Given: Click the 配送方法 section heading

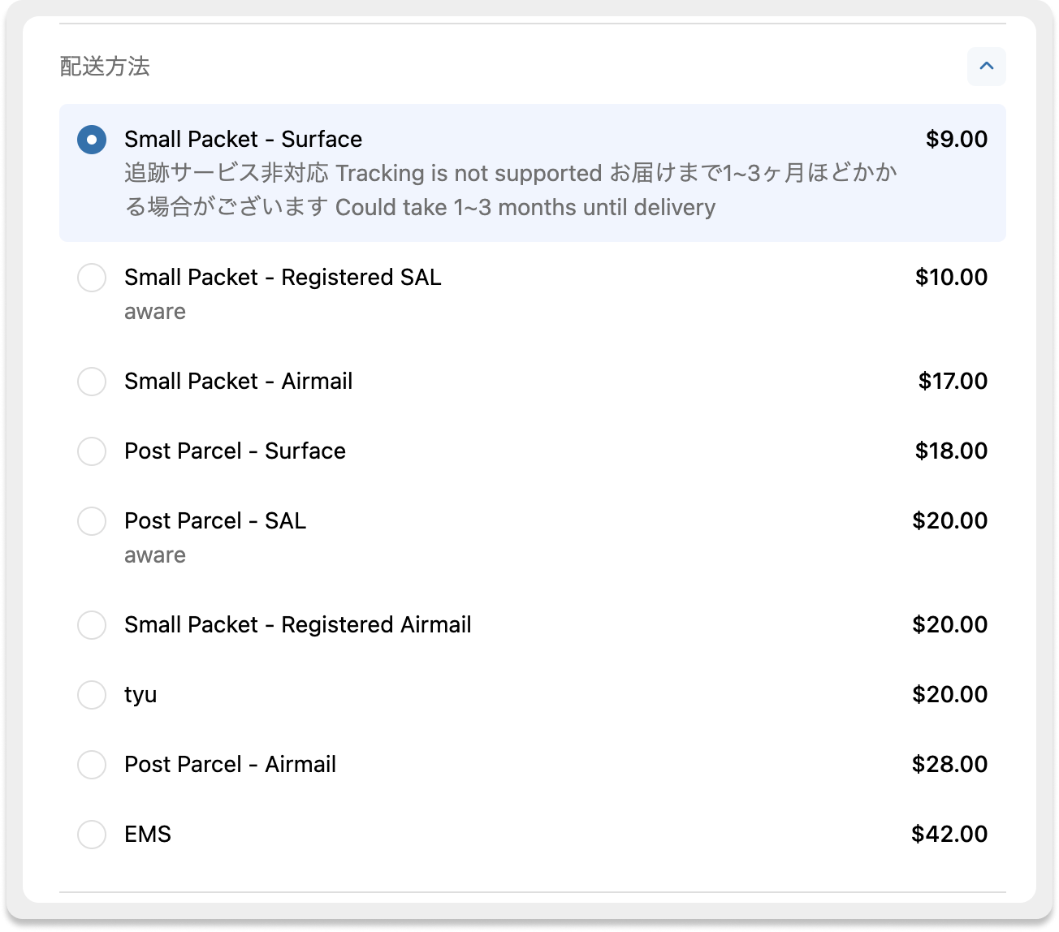Looking at the screenshot, I should coord(105,67).
